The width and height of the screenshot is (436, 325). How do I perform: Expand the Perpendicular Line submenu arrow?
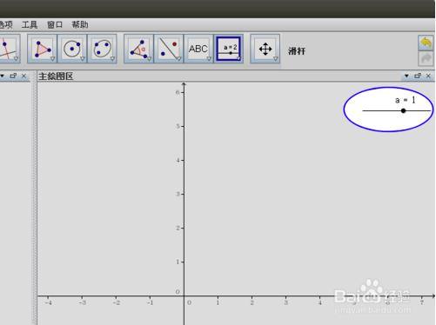coord(16,59)
